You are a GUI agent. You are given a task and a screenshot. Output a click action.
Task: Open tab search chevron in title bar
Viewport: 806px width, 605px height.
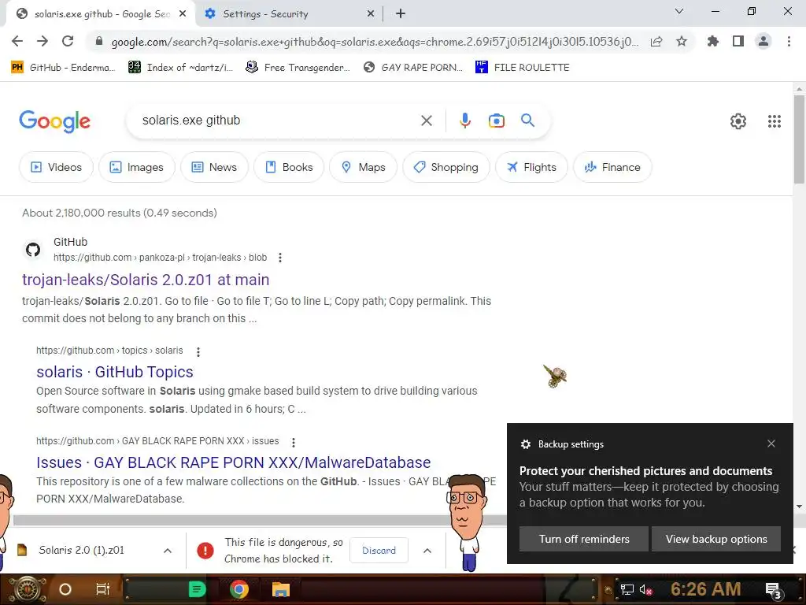point(679,11)
